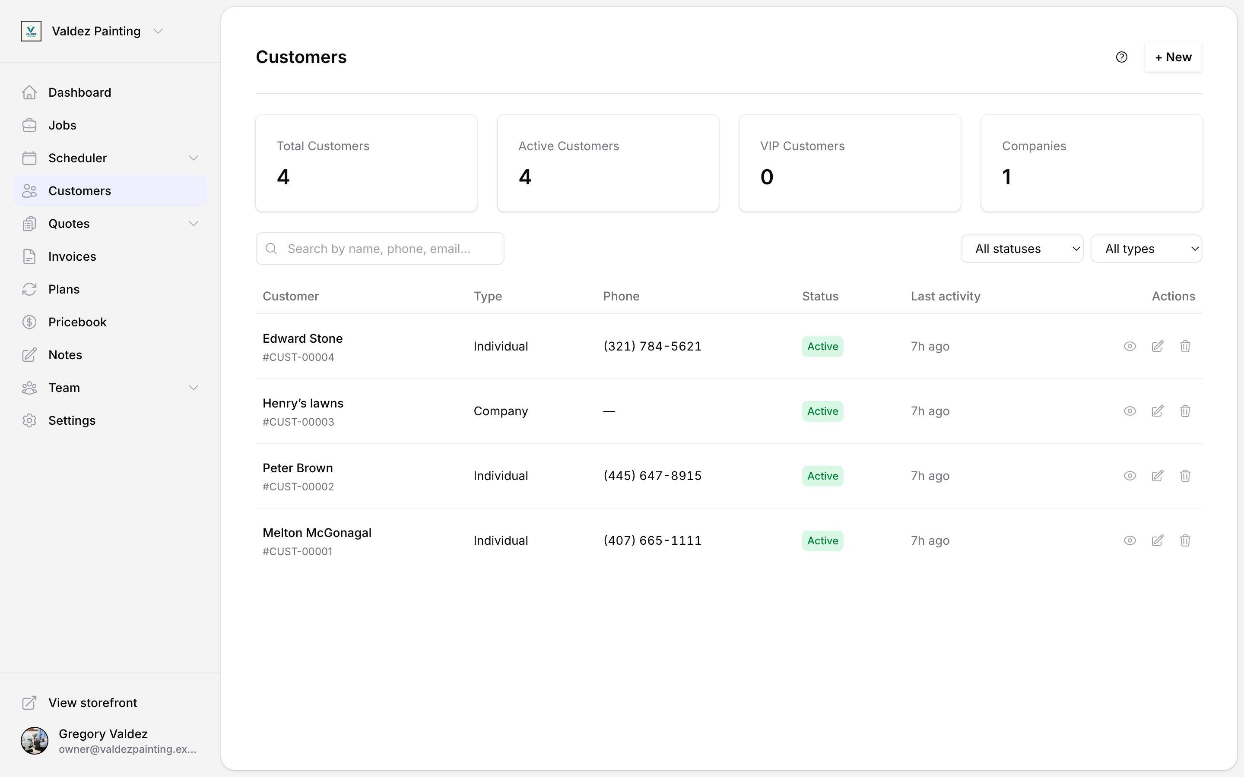
Task: Click the View storefront external-link icon
Action: tap(29, 703)
